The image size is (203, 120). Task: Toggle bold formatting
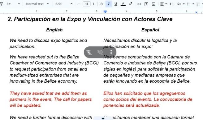(101, 4)
